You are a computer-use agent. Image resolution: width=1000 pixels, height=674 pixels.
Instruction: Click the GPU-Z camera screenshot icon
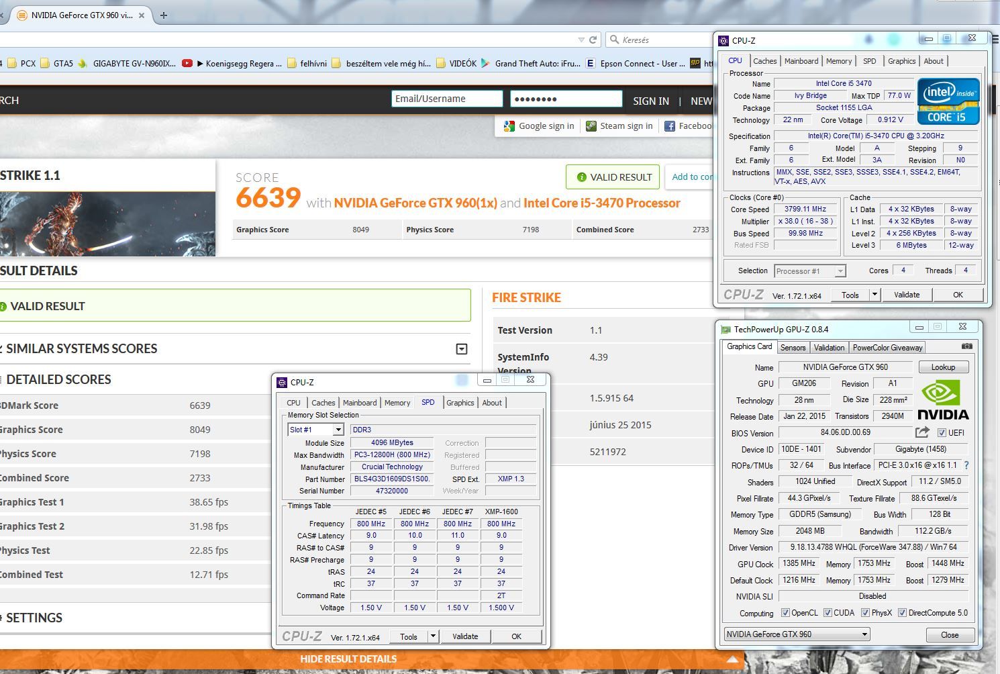[x=966, y=346]
